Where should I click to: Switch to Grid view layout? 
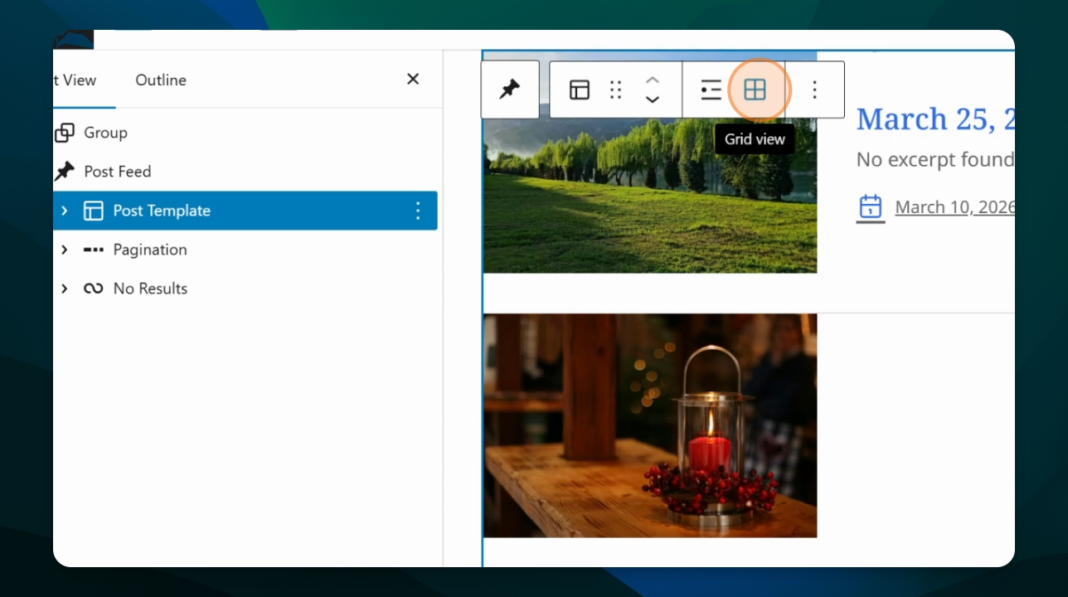point(755,90)
